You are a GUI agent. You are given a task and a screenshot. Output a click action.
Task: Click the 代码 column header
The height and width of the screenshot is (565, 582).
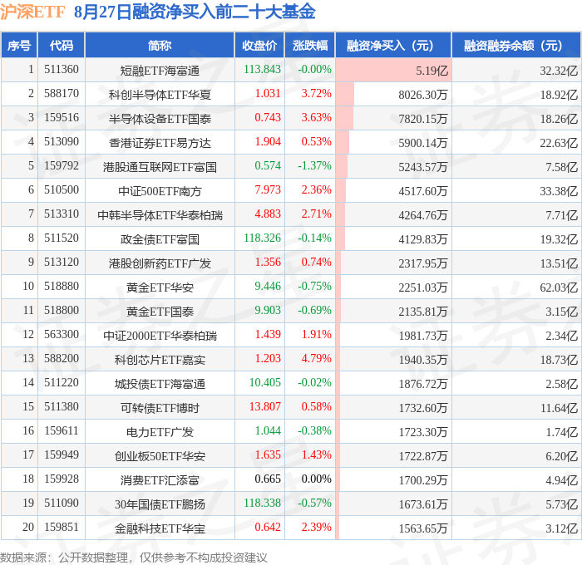click(62, 46)
